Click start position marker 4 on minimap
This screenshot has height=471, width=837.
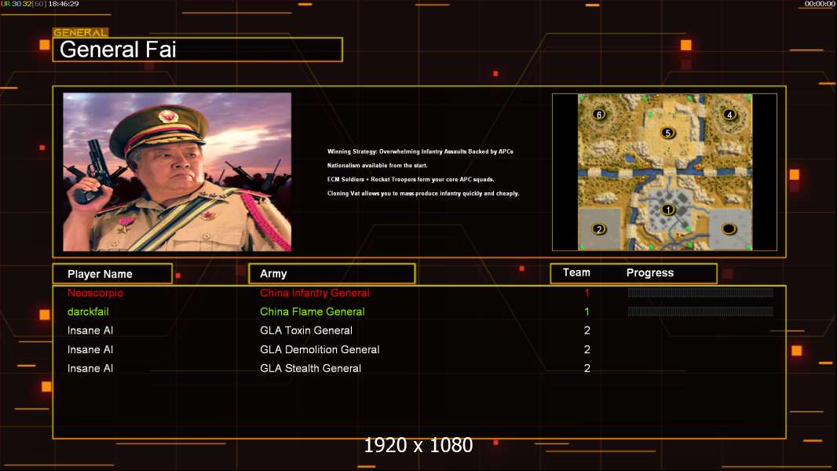729,114
